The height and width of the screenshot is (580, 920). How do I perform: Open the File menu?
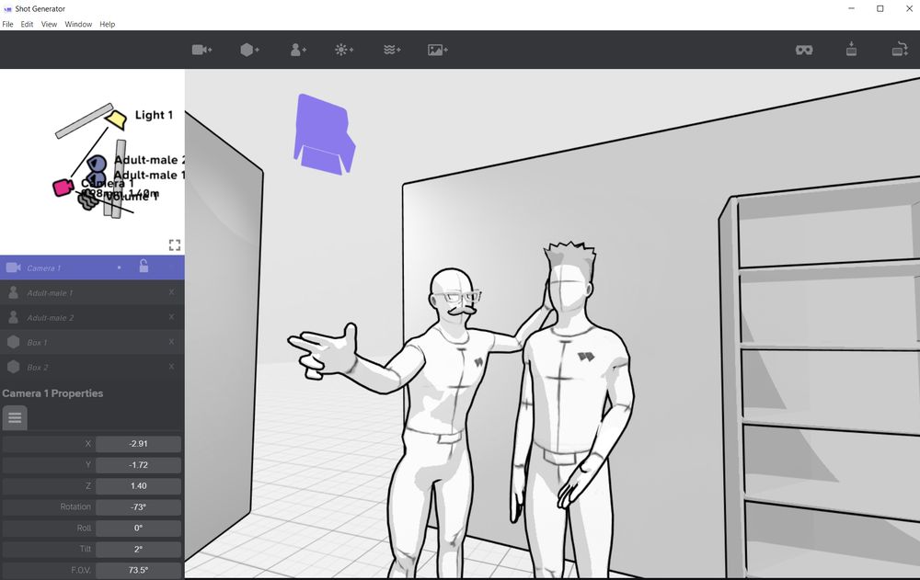[7, 24]
